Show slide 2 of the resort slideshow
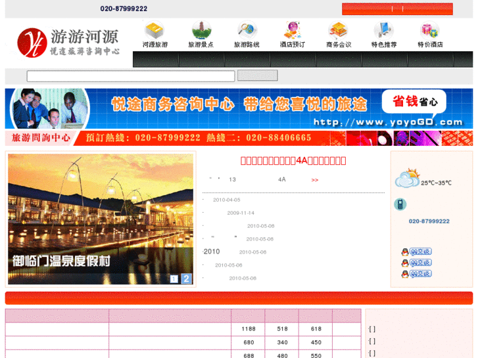478x358 pixels. click(186, 279)
